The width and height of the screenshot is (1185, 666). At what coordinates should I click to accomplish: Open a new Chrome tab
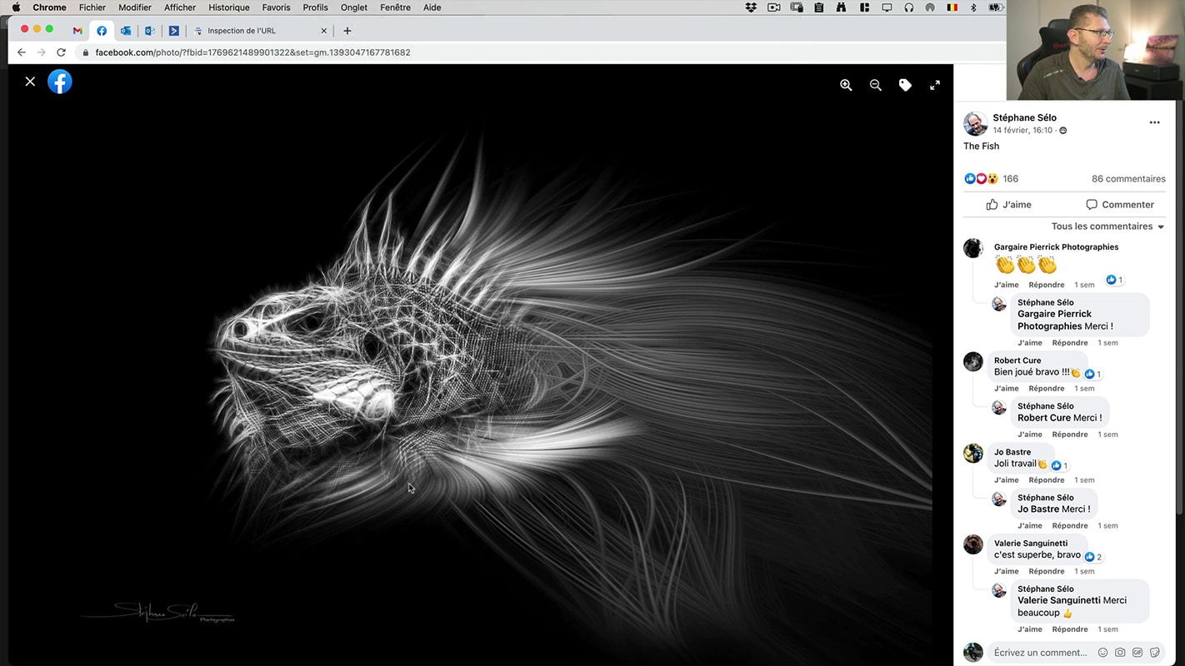tap(347, 31)
